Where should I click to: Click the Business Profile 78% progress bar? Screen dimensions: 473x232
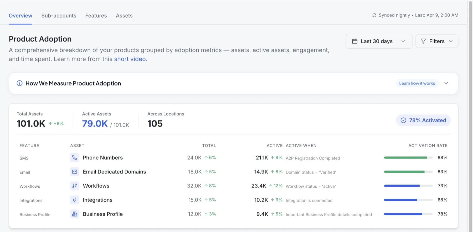408,214
